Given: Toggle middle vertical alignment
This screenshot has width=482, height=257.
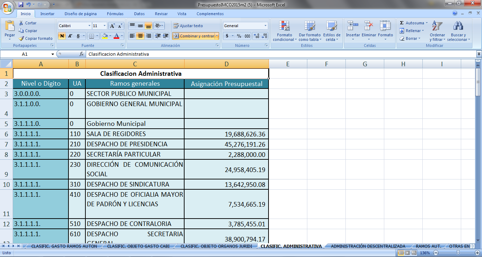Looking at the screenshot, I should click(x=140, y=26).
